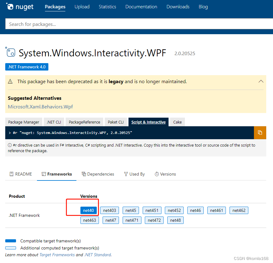Open the Target Frameworks documentation link

coord(57,255)
